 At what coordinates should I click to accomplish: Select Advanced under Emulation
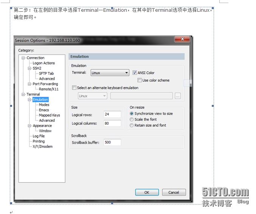pos(47,120)
